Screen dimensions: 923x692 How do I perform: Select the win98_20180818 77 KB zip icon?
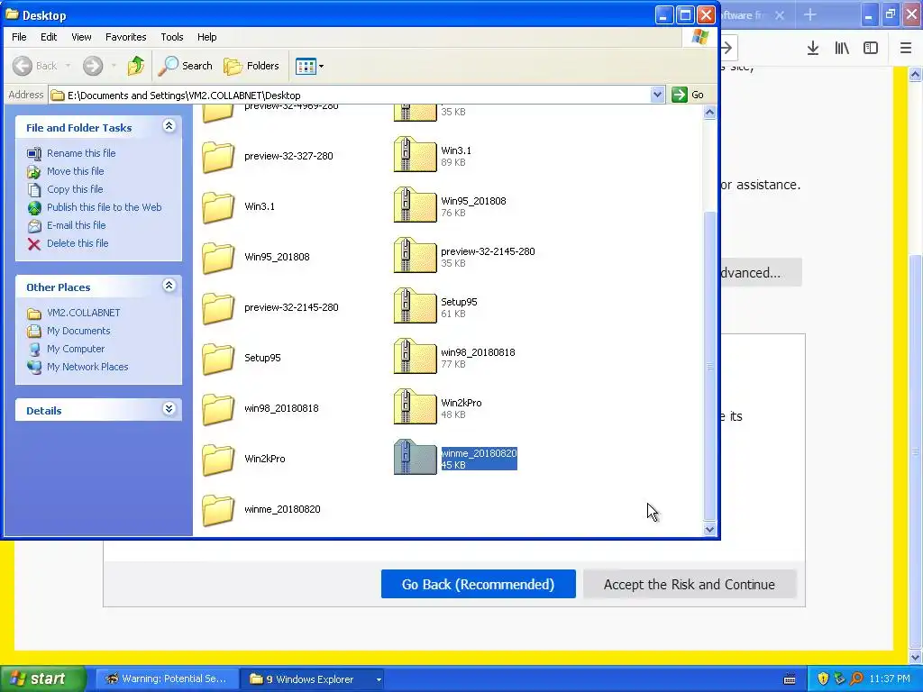tap(415, 356)
